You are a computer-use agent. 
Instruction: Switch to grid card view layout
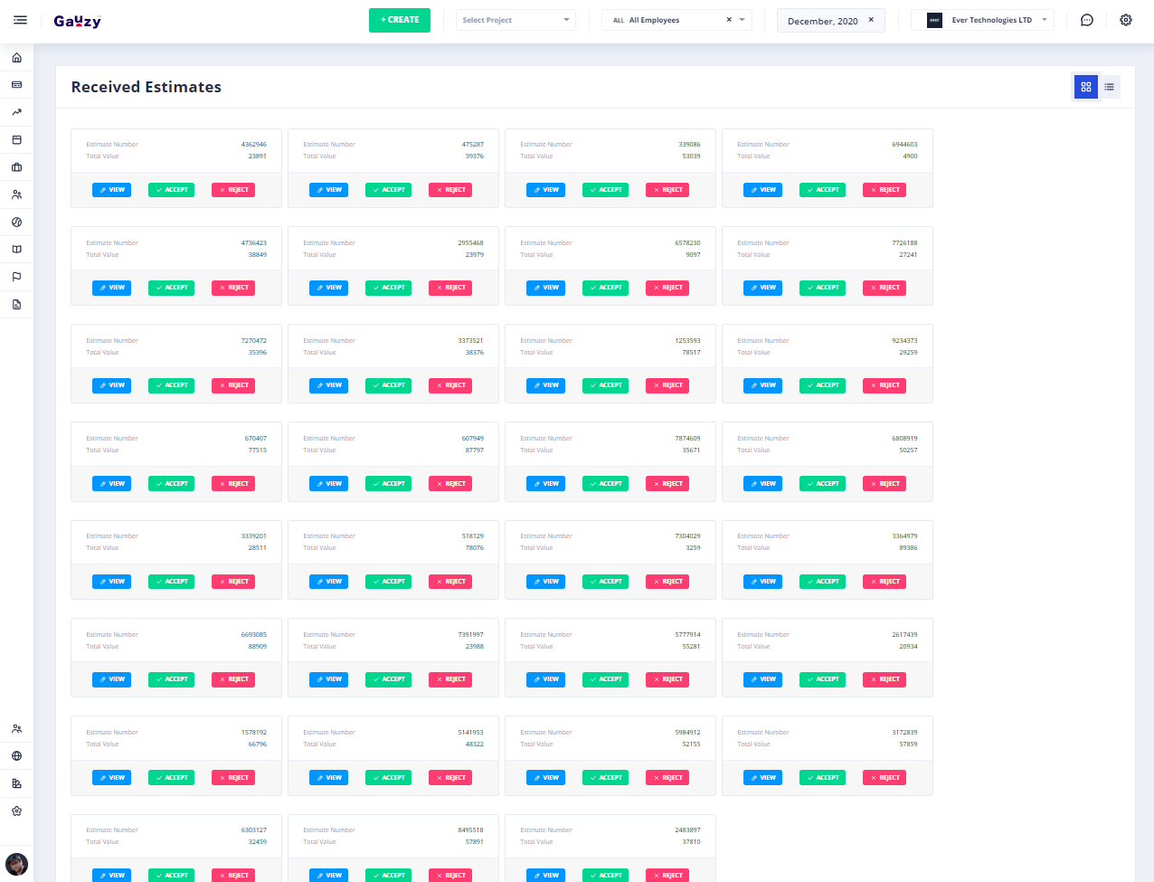coord(1085,87)
